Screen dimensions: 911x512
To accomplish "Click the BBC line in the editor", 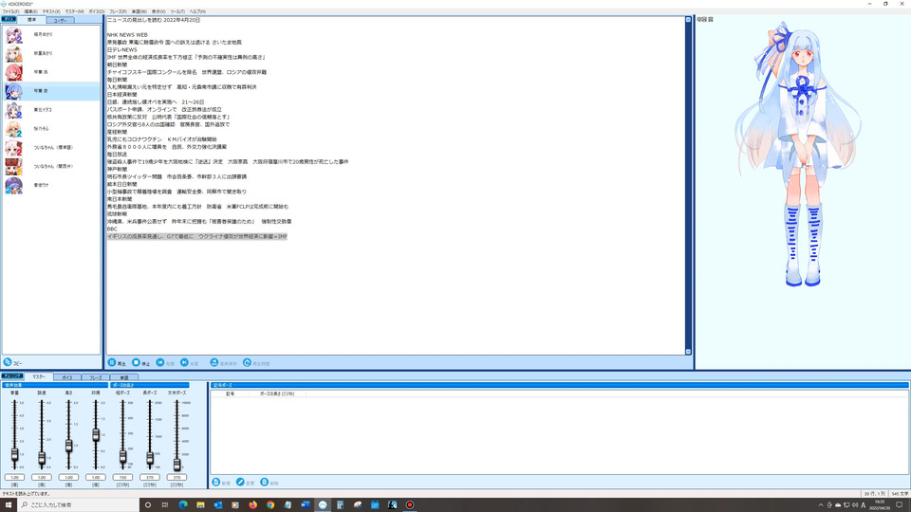I will pos(112,229).
